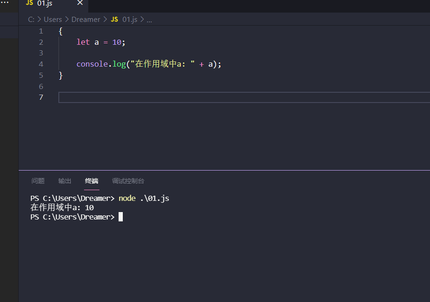Switch to the 问题 panel tab
The width and height of the screenshot is (430, 302).
[38, 181]
